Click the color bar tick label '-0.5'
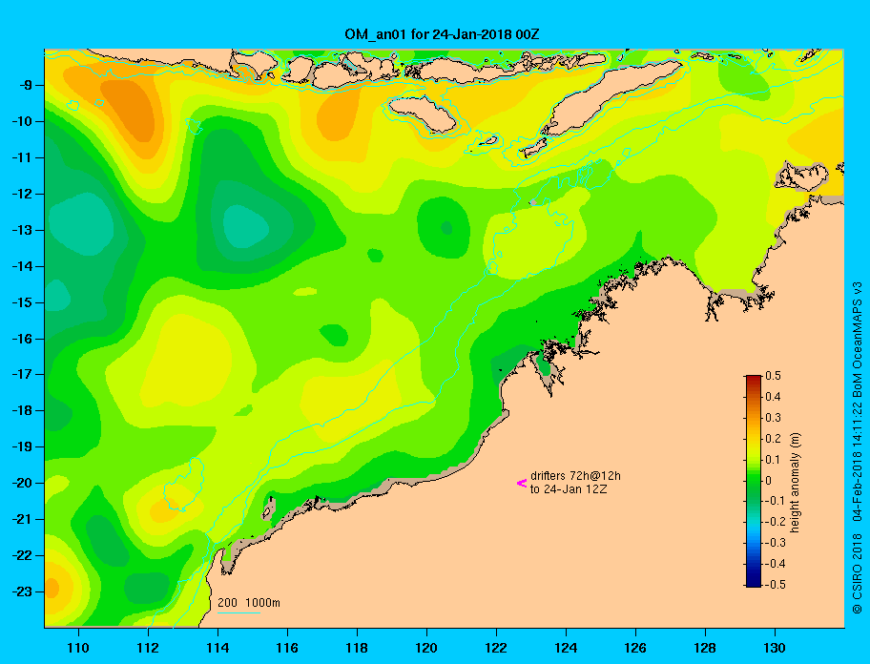 click(776, 585)
